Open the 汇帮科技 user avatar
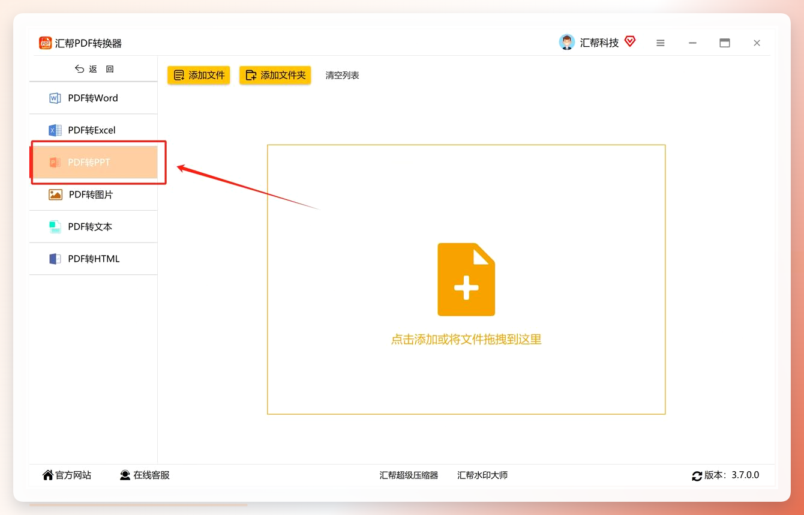 pyautogui.click(x=566, y=43)
